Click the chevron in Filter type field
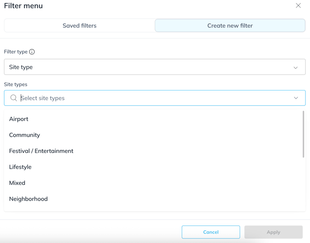Viewport: 310px width, 243px height. pyautogui.click(x=296, y=67)
